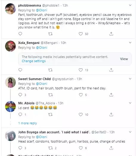Open @Oloni mention in phobbieemma's reply

coord(41,10)
